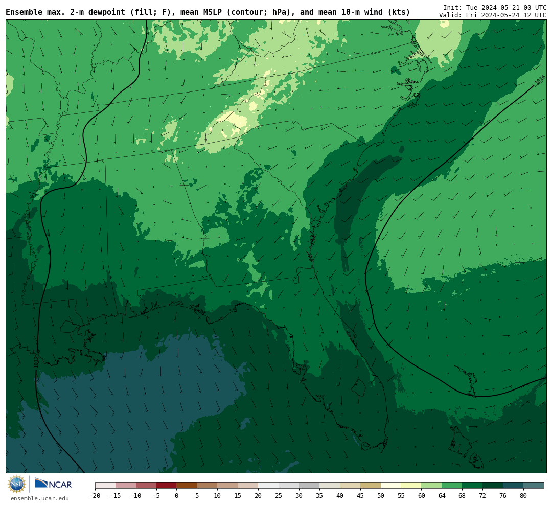Pick the 15 to 20 pale tan swatch

[x=248, y=486]
